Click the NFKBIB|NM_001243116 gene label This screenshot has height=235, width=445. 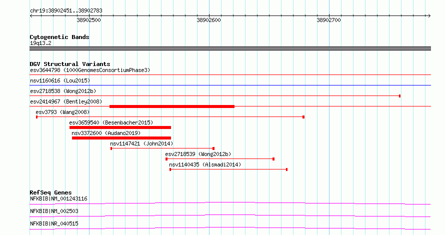(58, 198)
